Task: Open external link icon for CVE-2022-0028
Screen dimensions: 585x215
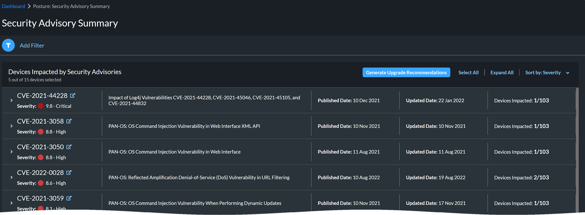Action: [x=69, y=173]
